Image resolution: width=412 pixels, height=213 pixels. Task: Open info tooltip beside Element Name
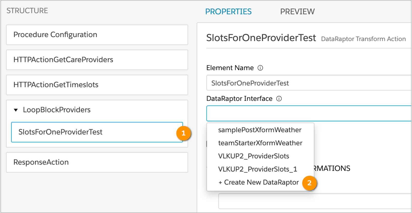click(x=260, y=68)
